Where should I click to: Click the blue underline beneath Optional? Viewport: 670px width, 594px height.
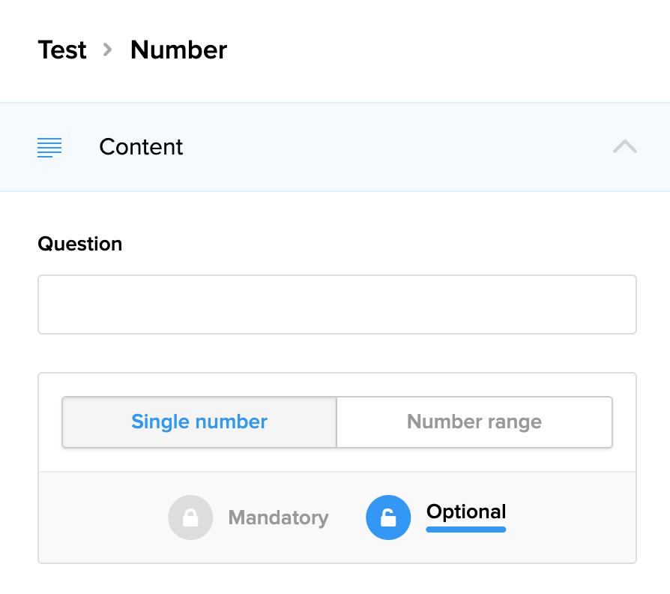466,529
